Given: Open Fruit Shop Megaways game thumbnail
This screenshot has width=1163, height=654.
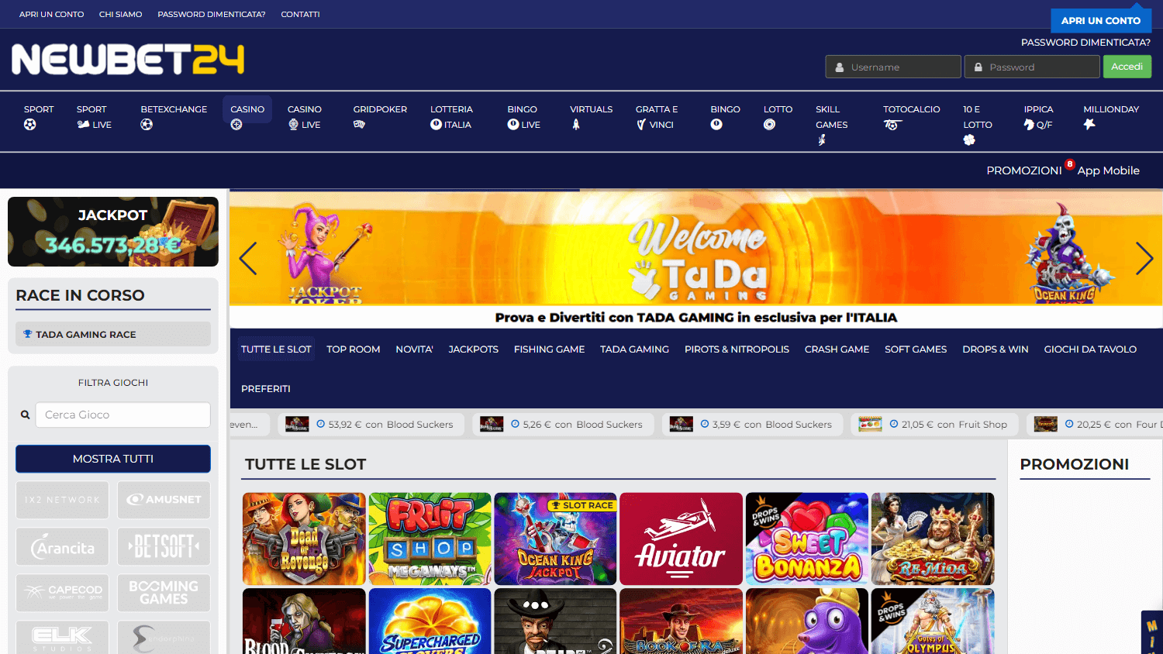Looking at the screenshot, I should coord(430,539).
